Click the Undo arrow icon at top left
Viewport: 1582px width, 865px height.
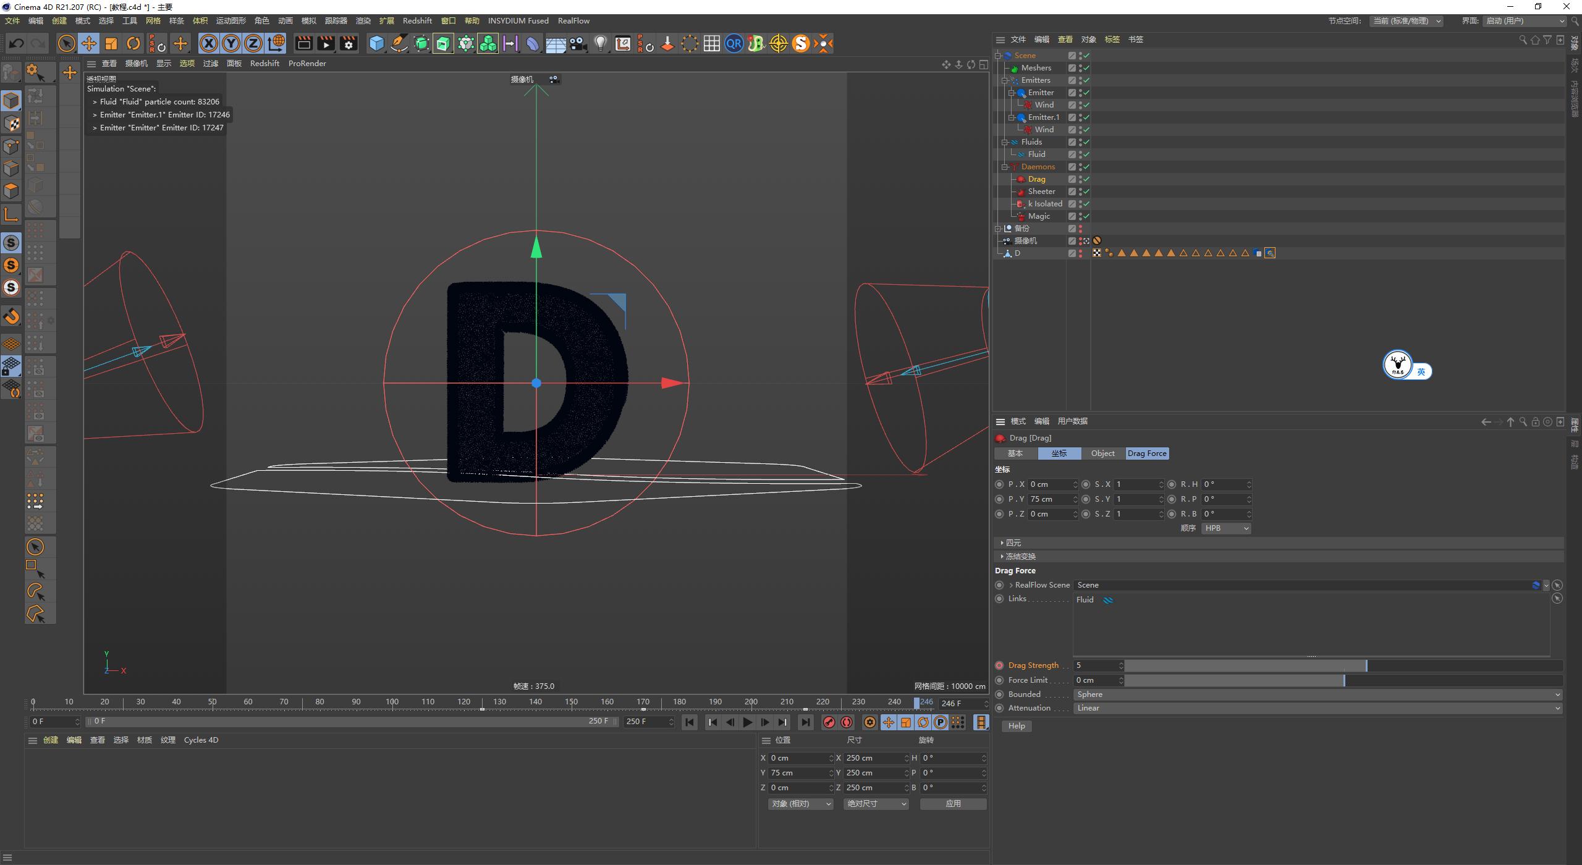pyautogui.click(x=16, y=43)
